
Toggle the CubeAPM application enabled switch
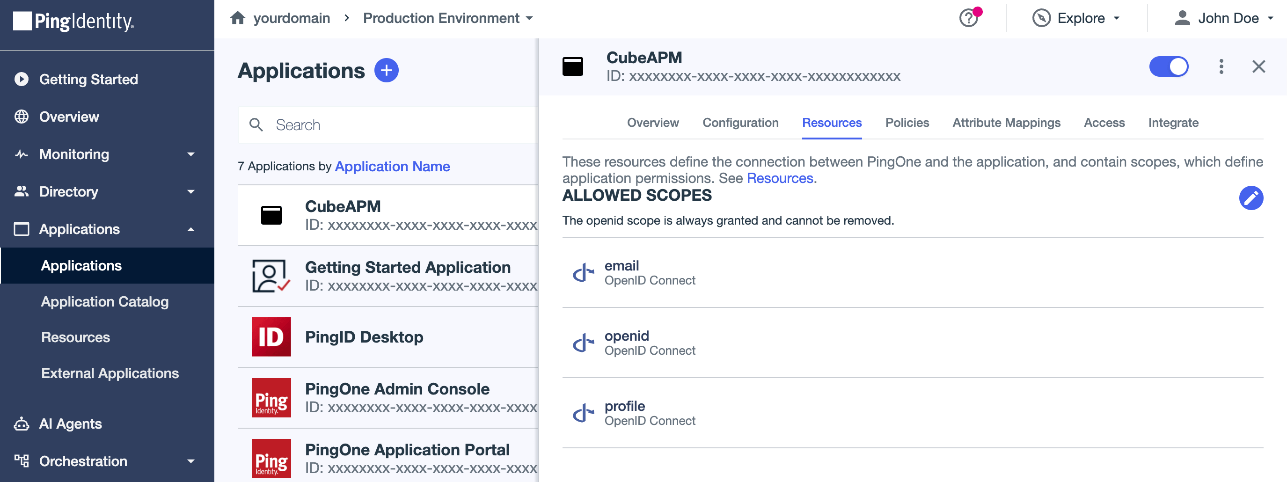coord(1169,66)
